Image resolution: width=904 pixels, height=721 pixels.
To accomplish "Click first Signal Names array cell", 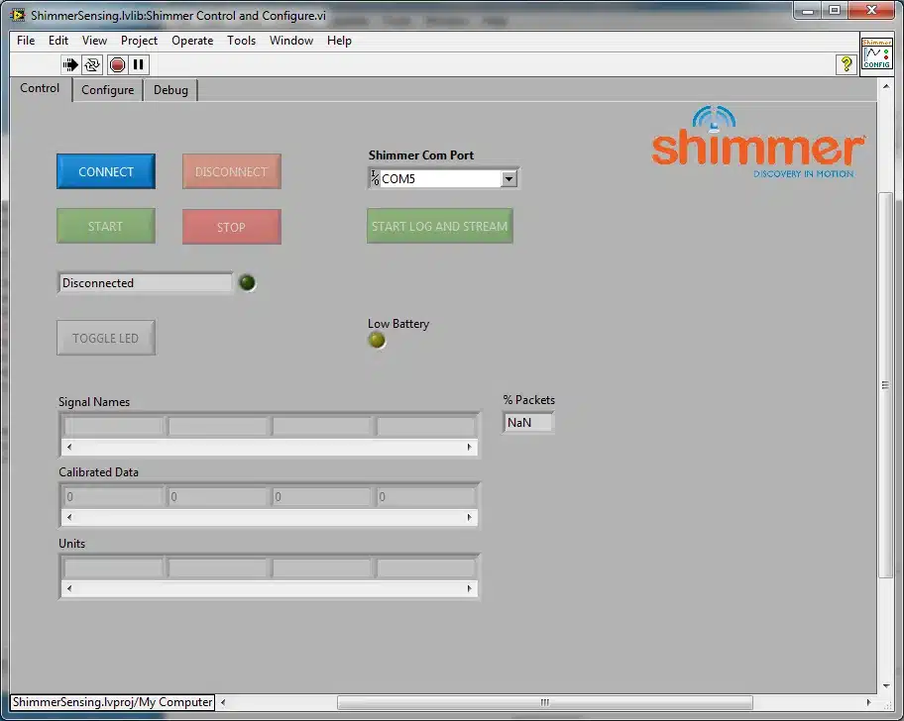I will [114, 426].
